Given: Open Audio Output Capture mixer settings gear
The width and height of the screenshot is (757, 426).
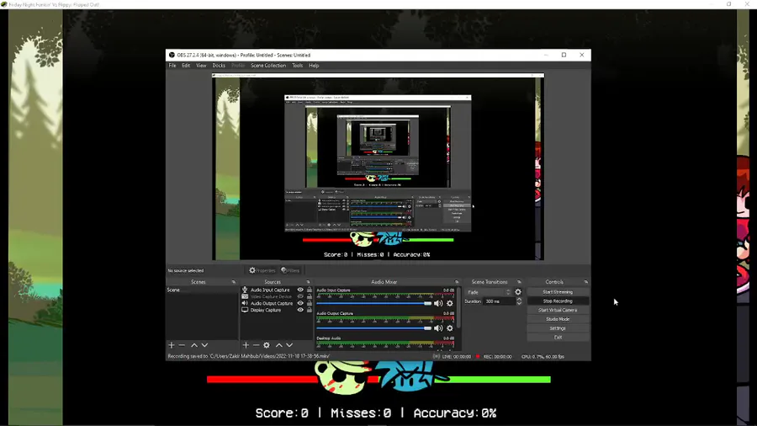Looking at the screenshot, I should [x=450, y=328].
